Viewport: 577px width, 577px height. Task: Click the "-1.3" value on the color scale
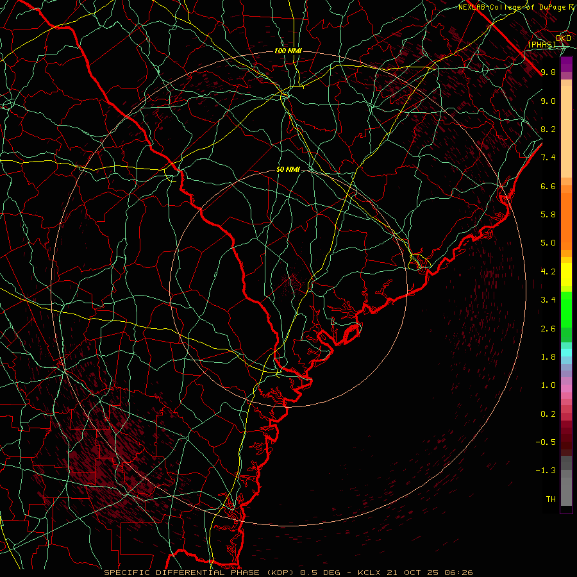pyautogui.click(x=546, y=471)
